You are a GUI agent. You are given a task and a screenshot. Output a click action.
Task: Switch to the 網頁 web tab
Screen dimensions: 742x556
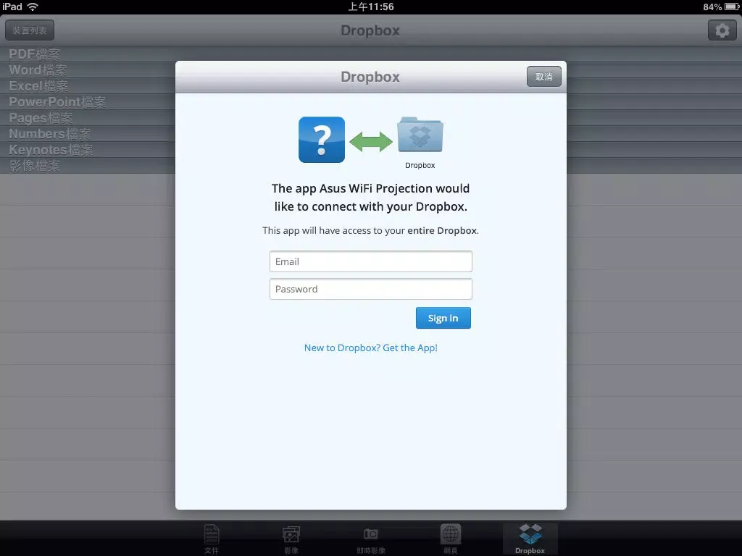pos(451,539)
